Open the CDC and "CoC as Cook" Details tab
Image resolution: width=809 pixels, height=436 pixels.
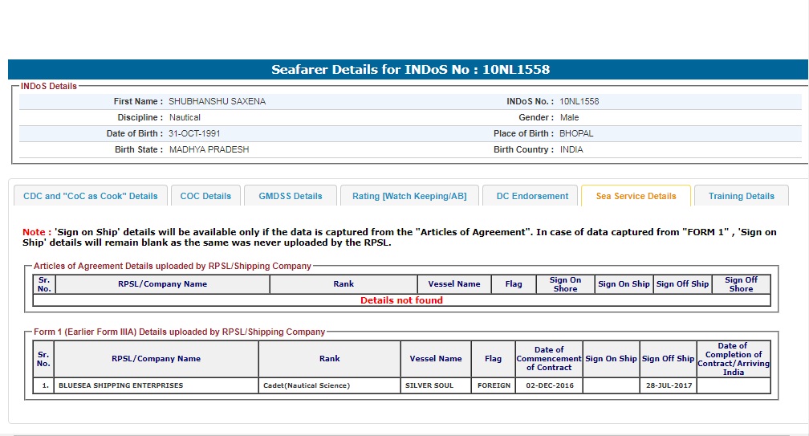point(91,196)
